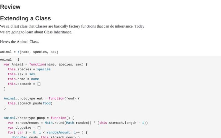Click the "doggyBag.push" code line
The width and height of the screenshot is (221, 138).
[x=46, y=137]
